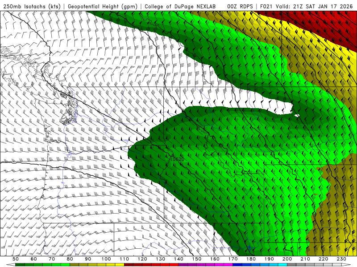Click the '170' color bar value
Image resolution: width=357 pixels, height=267 pixels.
pos(233,259)
